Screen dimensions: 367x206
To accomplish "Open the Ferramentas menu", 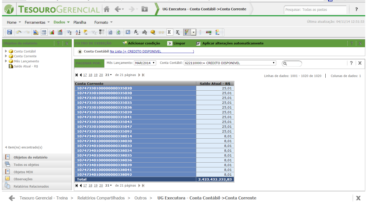I will pos(37,22).
